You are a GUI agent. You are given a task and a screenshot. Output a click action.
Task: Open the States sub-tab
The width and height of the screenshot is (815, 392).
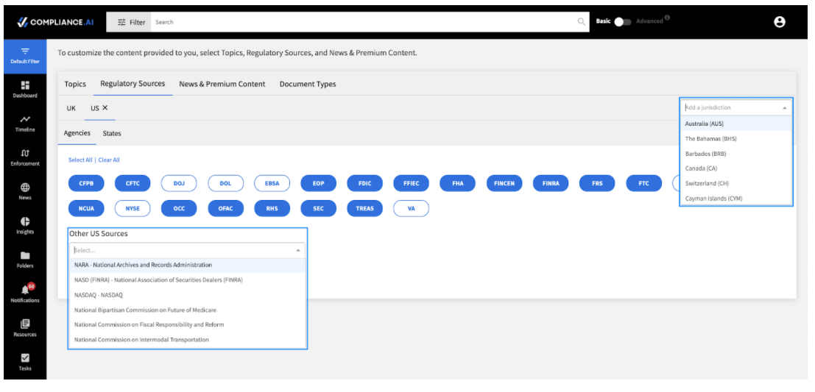click(x=112, y=133)
